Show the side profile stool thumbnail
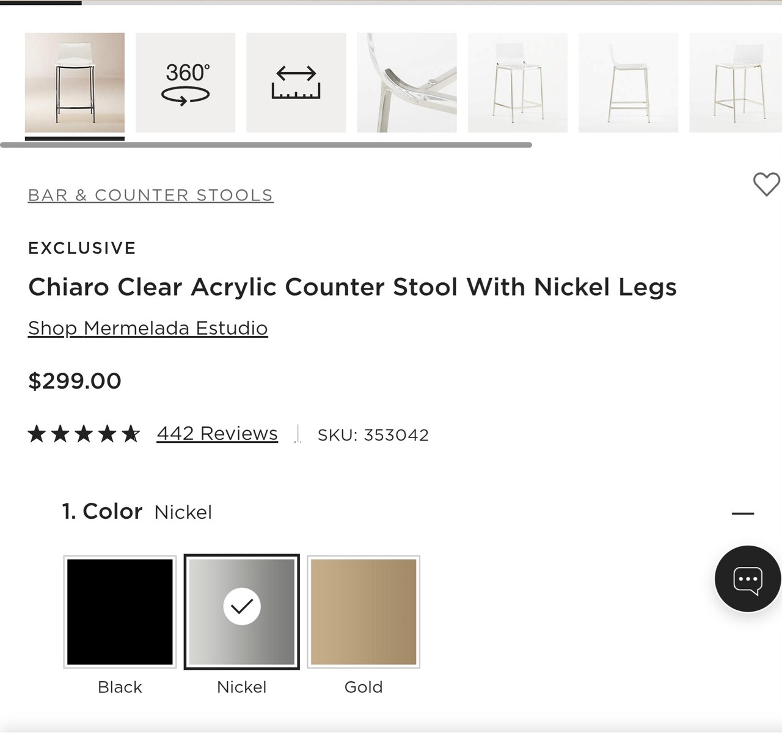This screenshot has height=743, width=782. pos(628,82)
